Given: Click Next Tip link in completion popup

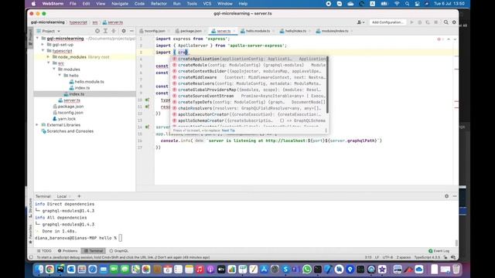Looking at the screenshot, I should pos(228,131).
